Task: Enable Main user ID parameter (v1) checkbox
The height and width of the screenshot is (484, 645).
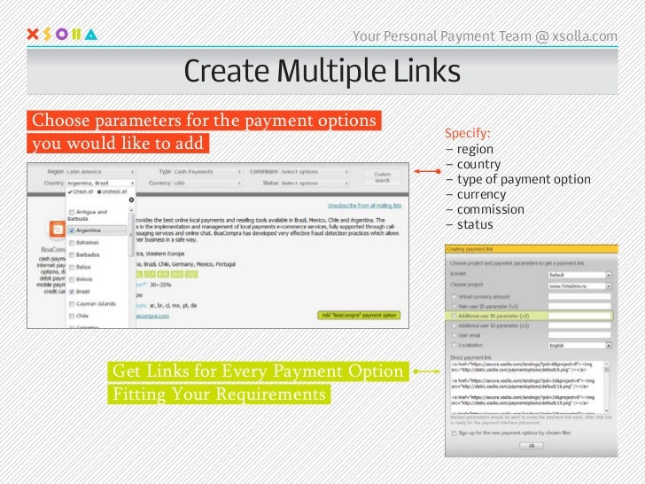Action: pyautogui.click(x=454, y=306)
